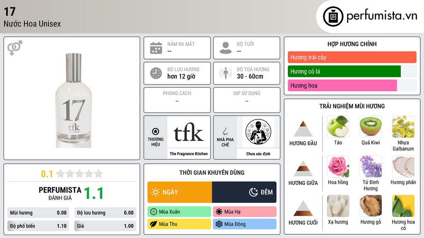The width and height of the screenshot is (424, 238).
Task: Click the Dịp sử dụng occasion box
Action: (x=247, y=100)
